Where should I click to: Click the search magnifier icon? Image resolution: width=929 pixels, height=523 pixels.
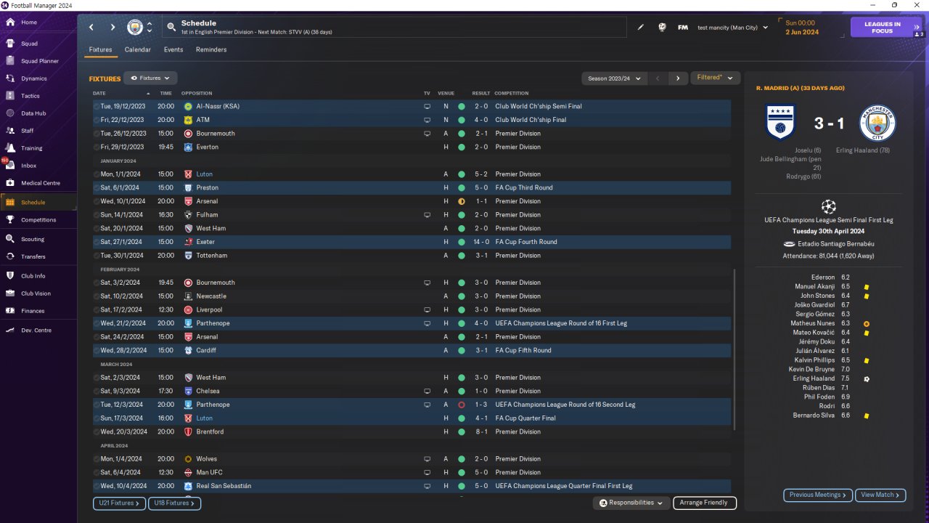point(171,28)
